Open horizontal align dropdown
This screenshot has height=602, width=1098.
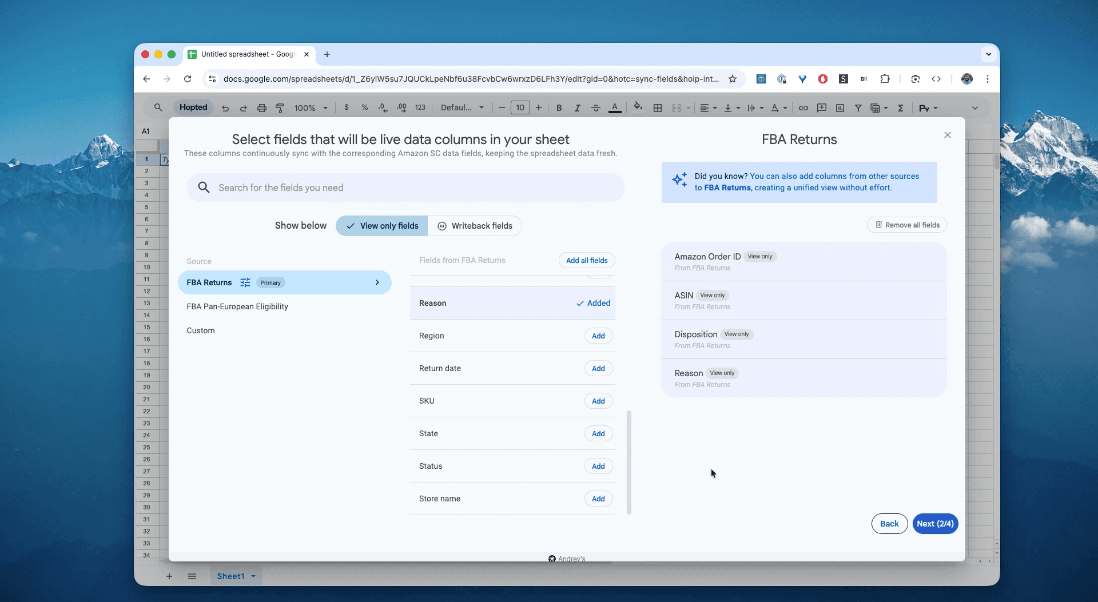coord(709,108)
